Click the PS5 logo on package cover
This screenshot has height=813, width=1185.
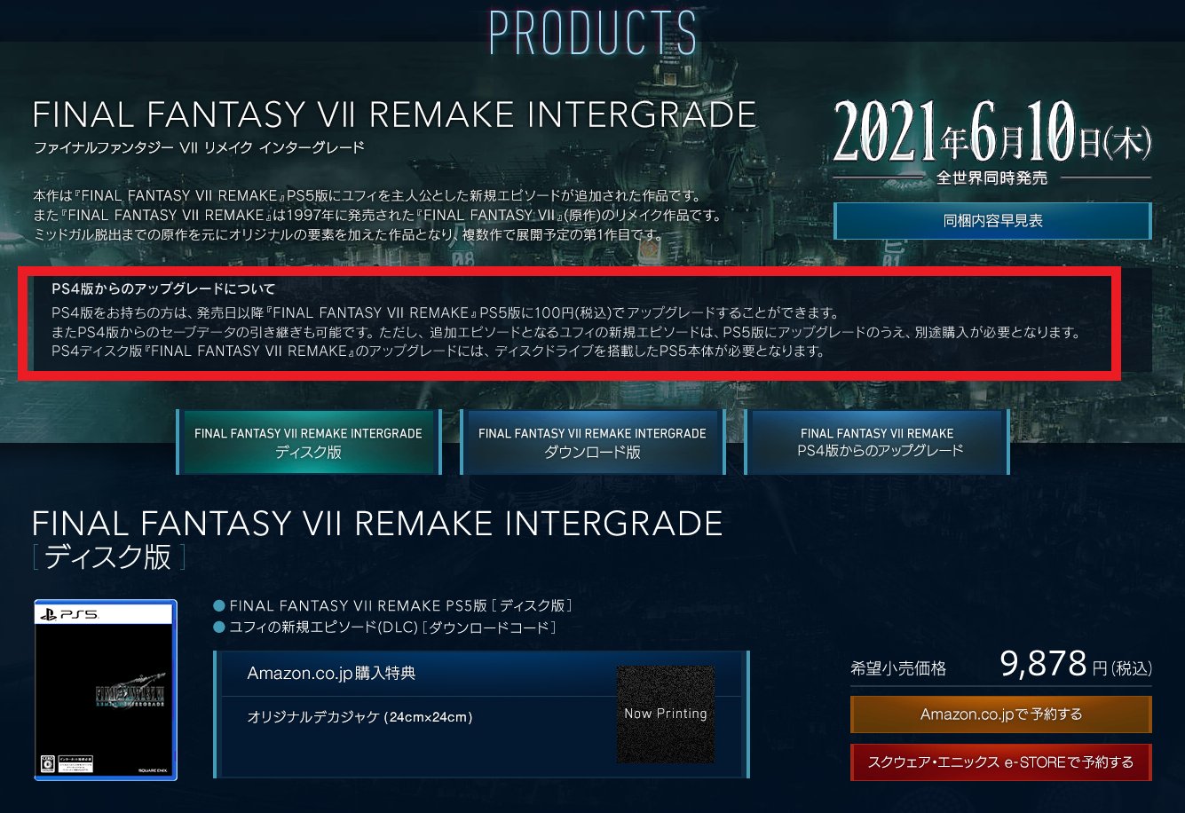(x=67, y=614)
